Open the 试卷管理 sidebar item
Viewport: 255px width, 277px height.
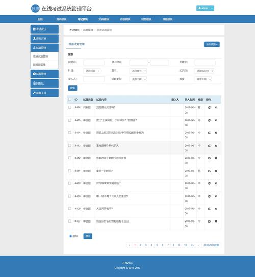click(44, 74)
